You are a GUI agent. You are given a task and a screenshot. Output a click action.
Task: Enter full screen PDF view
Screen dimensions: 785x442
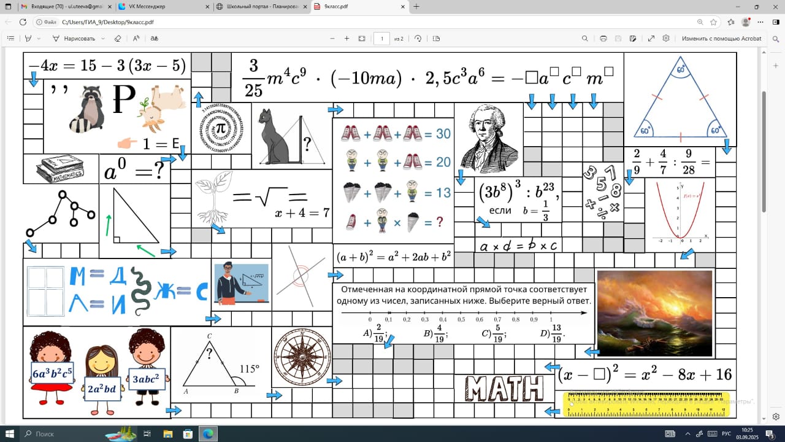(x=651, y=38)
